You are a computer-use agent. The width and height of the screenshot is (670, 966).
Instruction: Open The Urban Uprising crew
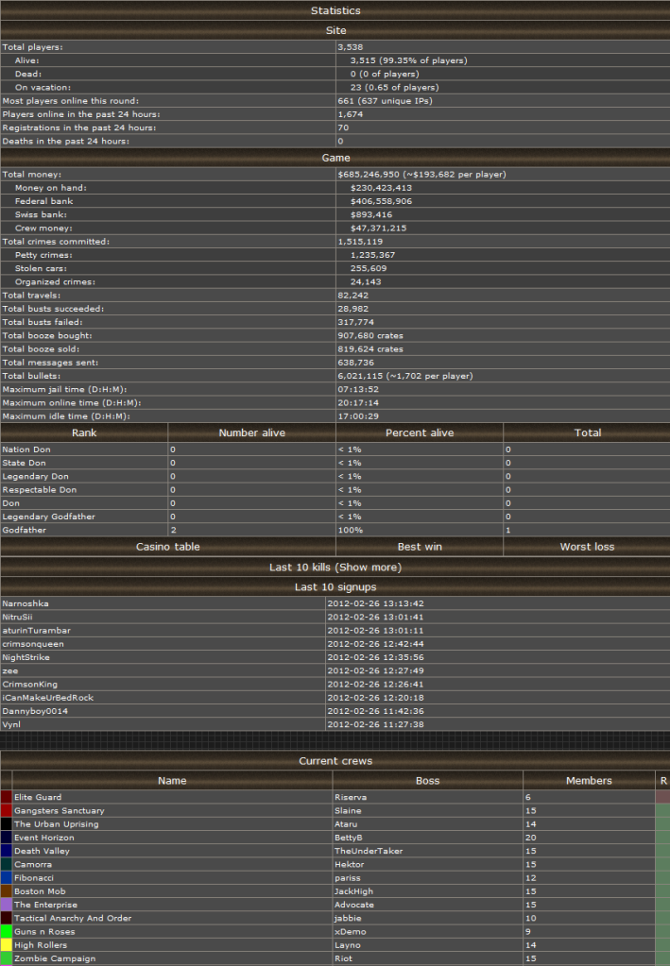[56, 824]
